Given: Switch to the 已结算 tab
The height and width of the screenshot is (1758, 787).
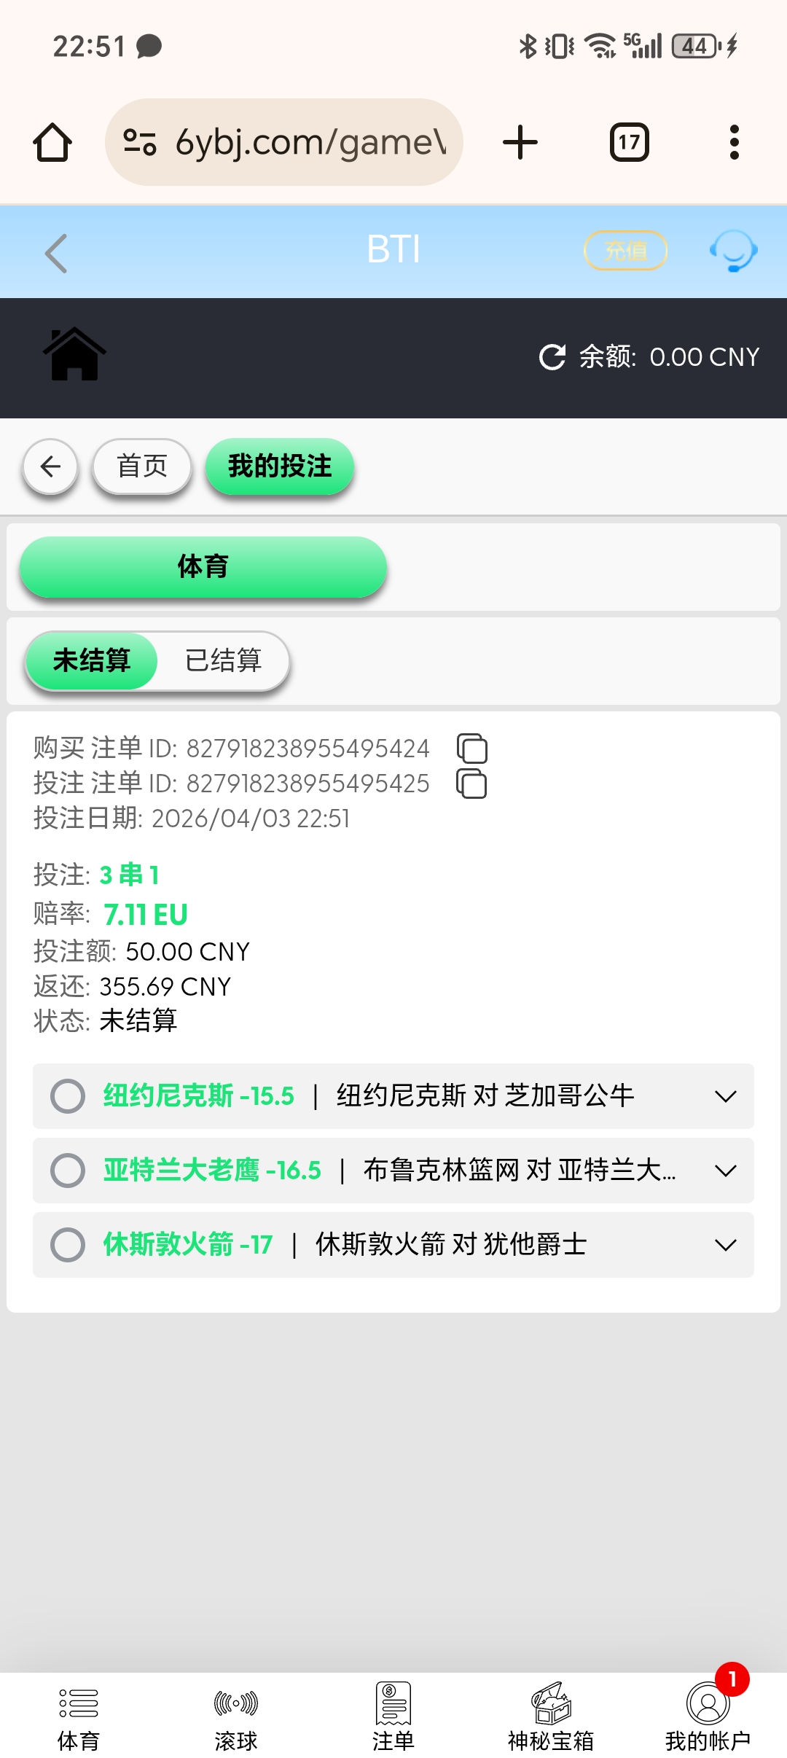Looking at the screenshot, I should click(x=223, y=660).
